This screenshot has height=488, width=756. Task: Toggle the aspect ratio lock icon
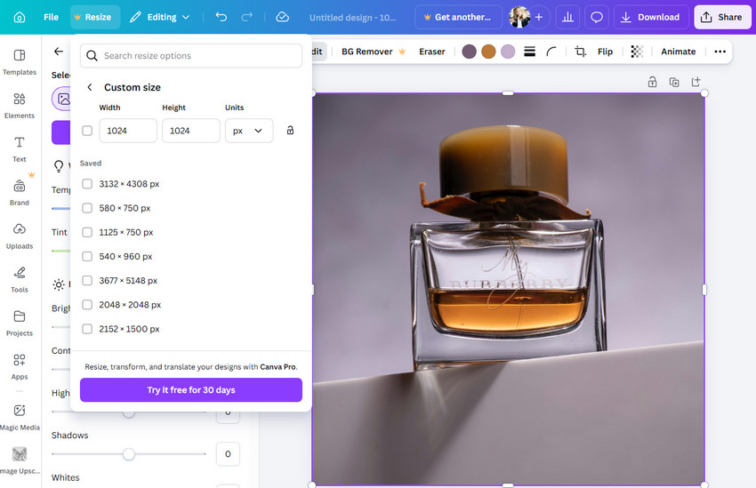(290, 130)
